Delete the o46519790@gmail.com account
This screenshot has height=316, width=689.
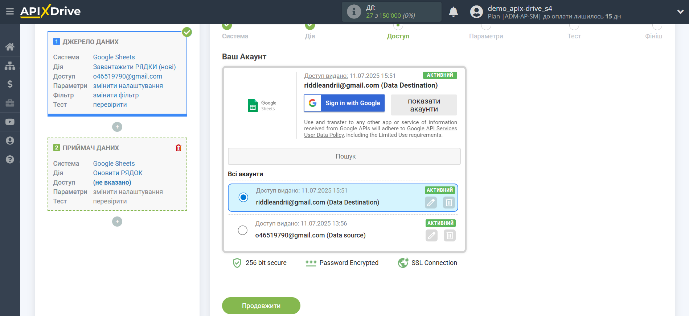pos(450,236)
